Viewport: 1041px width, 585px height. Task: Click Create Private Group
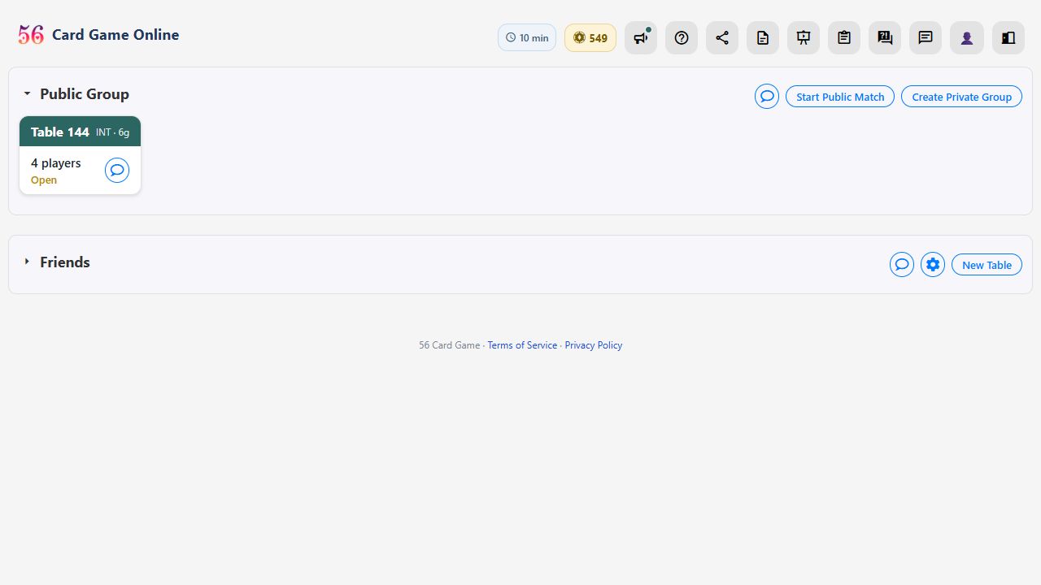961,97
